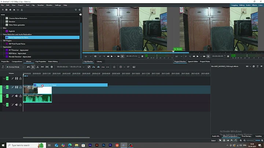Open the timeline track menu icon
Screen dimensions: 264x148
[x=3, y=67]
